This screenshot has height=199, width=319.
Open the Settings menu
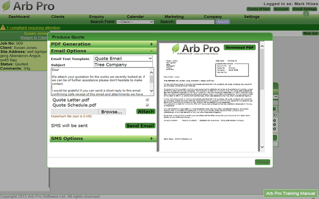[252, 17]
